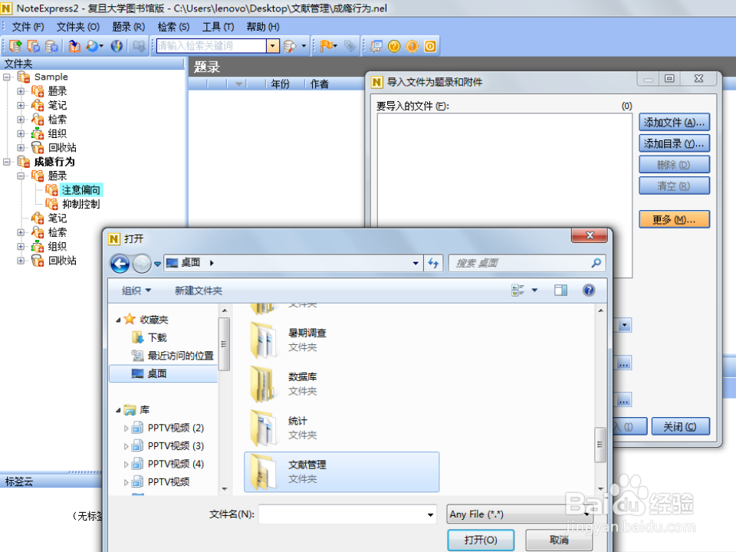Click the online search globe-magnifier icon
The image size is (736, 552).
tap(93, 46)
